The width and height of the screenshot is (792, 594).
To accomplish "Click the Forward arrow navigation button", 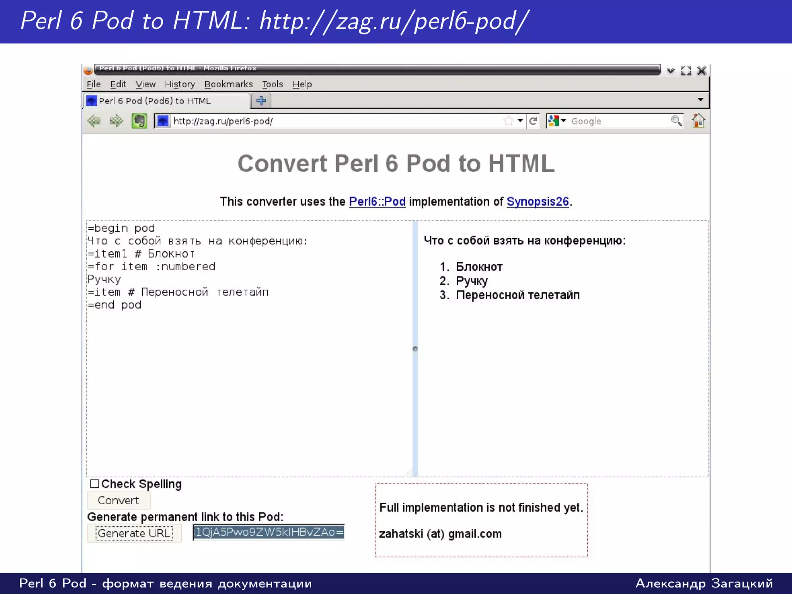I will [116, 121].
